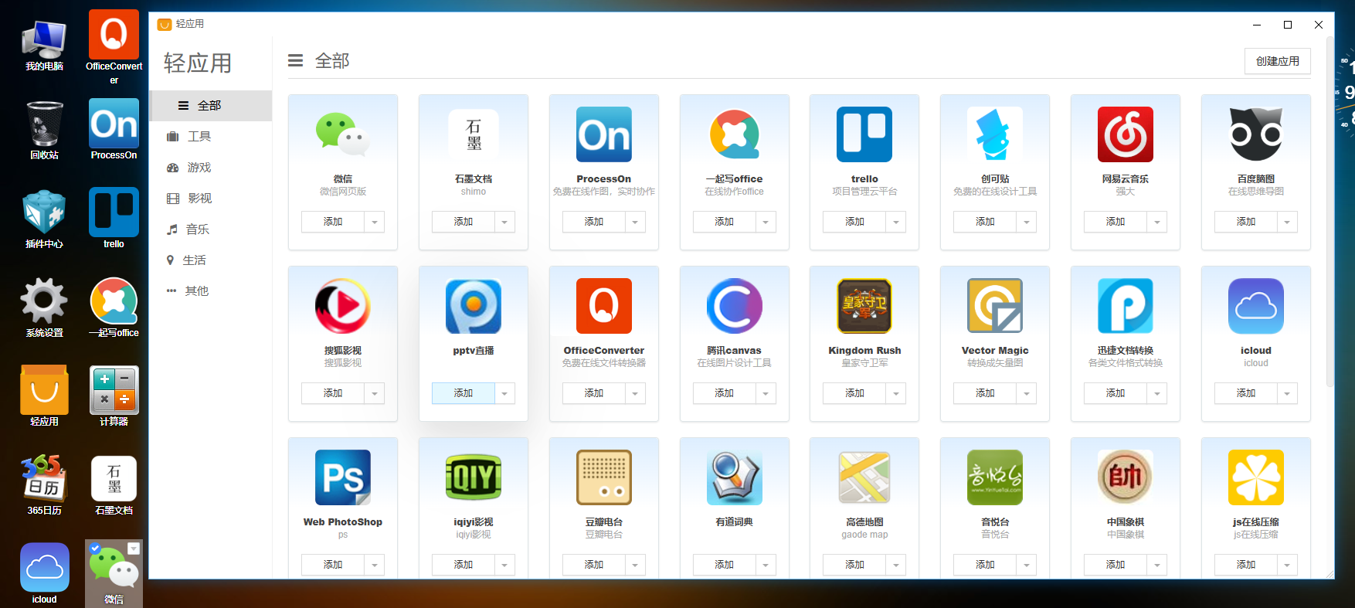Expand dropdown arrow next to 微信 添加 button

tap(375, 222)
